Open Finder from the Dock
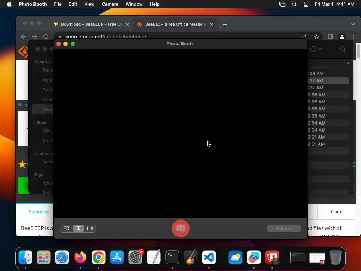Screen dimensions: 361x271 pyautogui.click(x=25, y=257)
